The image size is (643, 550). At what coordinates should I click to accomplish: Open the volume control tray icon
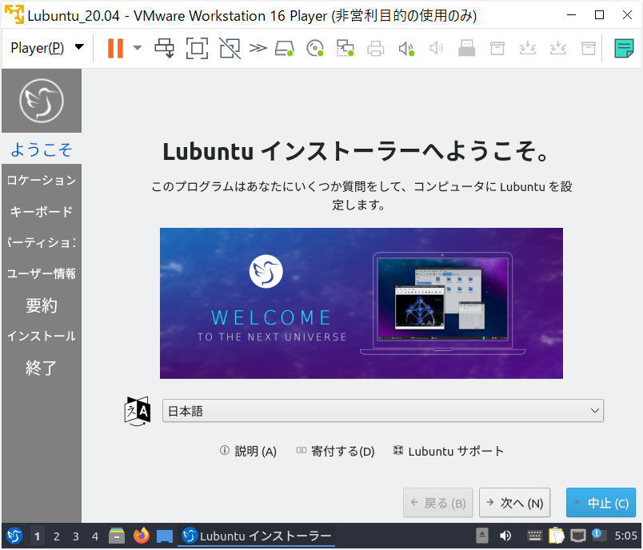(505, 536)
